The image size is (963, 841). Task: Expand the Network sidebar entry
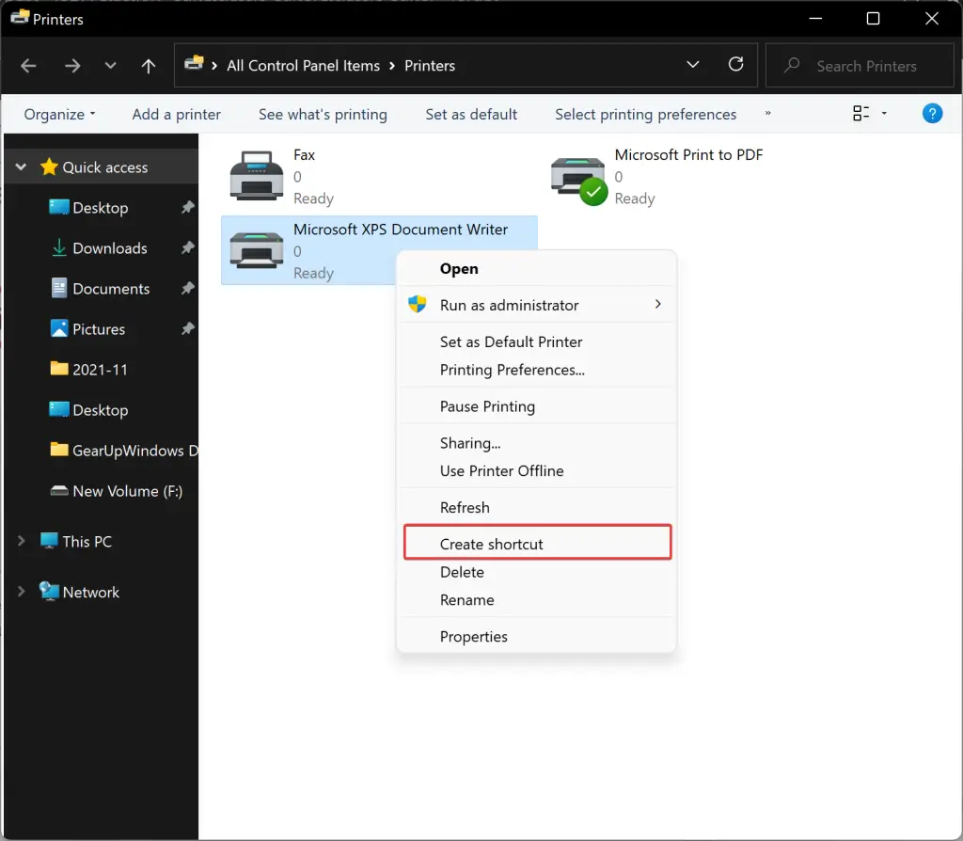tap(21, 592)
